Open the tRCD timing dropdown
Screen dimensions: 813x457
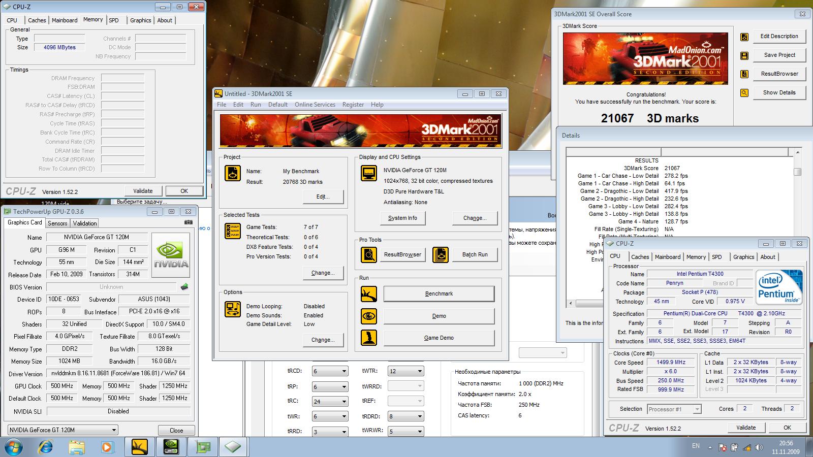[330, 371]
